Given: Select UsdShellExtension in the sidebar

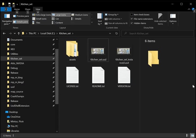Looking at the screenshot, I should click(x=20, y=106).
